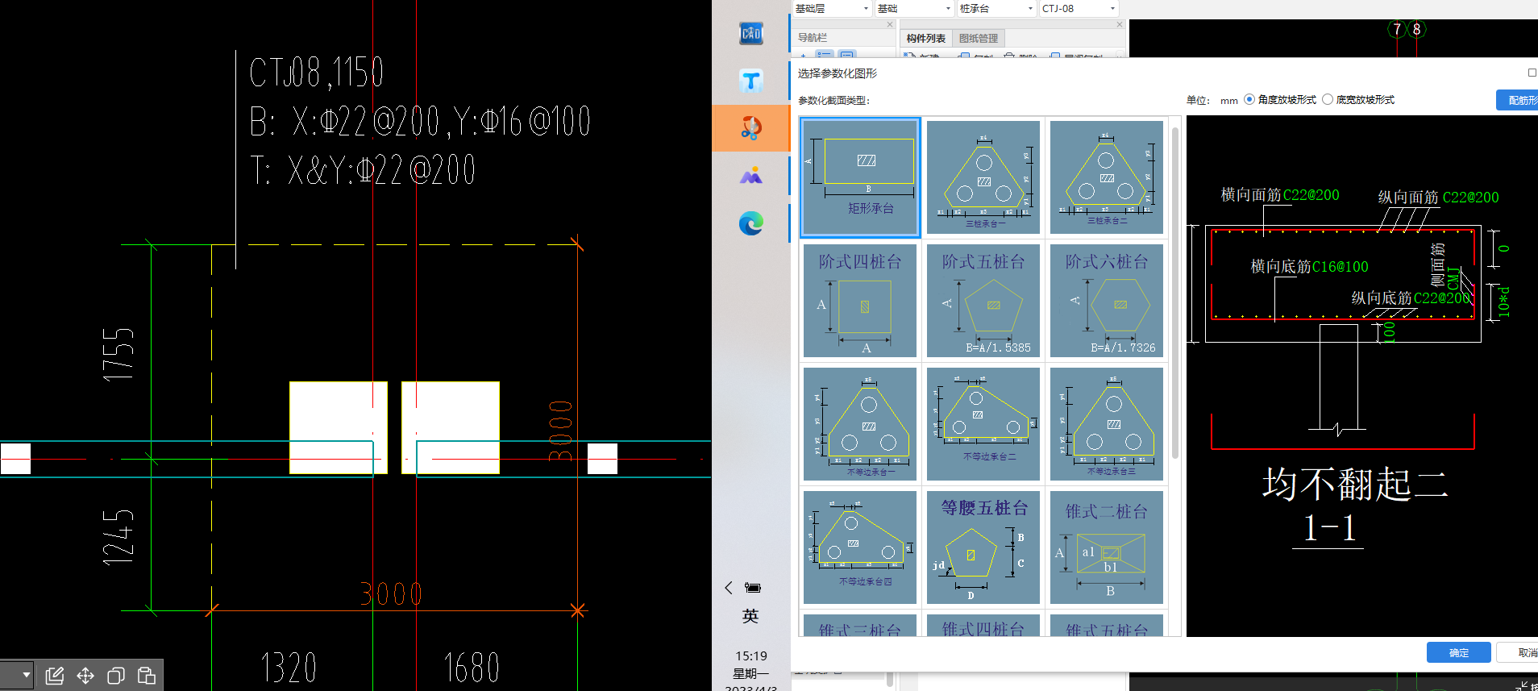This screenshot has height=691, width=1538.
Task: Click the copy icon in bottom toolbar
Action: [116, 676]
